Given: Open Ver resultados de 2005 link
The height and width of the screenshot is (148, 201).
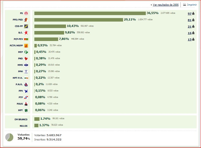Looking at the screenshot, I should click(x=166, y=5).
